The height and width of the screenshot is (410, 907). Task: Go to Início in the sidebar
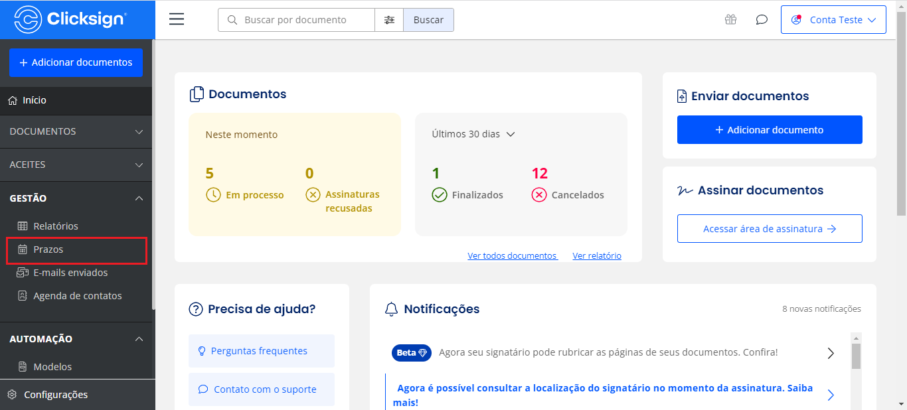76,100
